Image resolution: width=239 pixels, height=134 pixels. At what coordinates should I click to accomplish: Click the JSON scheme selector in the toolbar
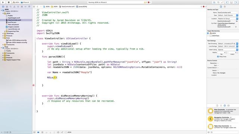pos(16,3)
